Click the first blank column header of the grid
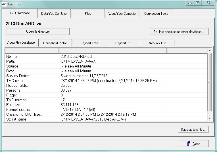Image resolution: width=217 pixels, height=152 pixels. (32, 50)
